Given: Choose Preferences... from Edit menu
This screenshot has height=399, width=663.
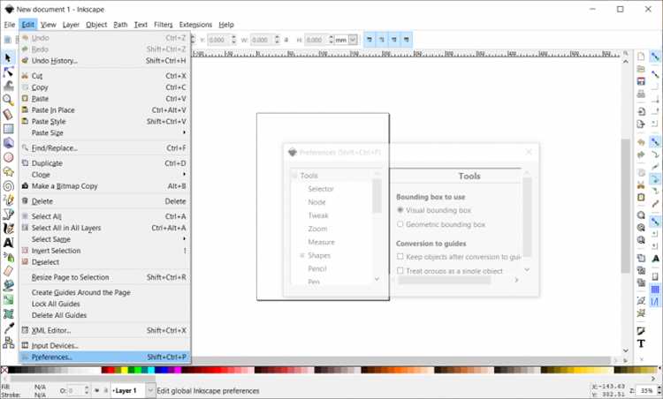Looking at the screenshot, I should point(104,357).
